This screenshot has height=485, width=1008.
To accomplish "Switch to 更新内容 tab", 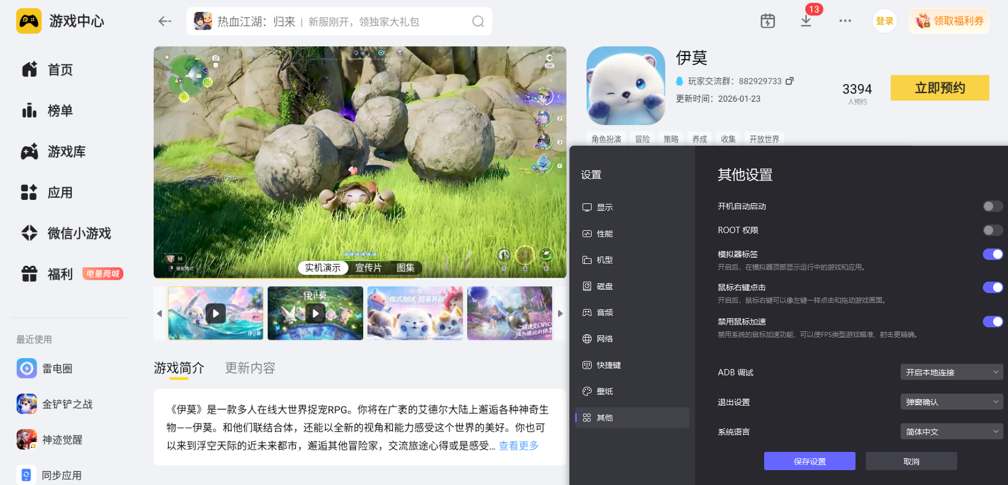I will click(250, 368).
